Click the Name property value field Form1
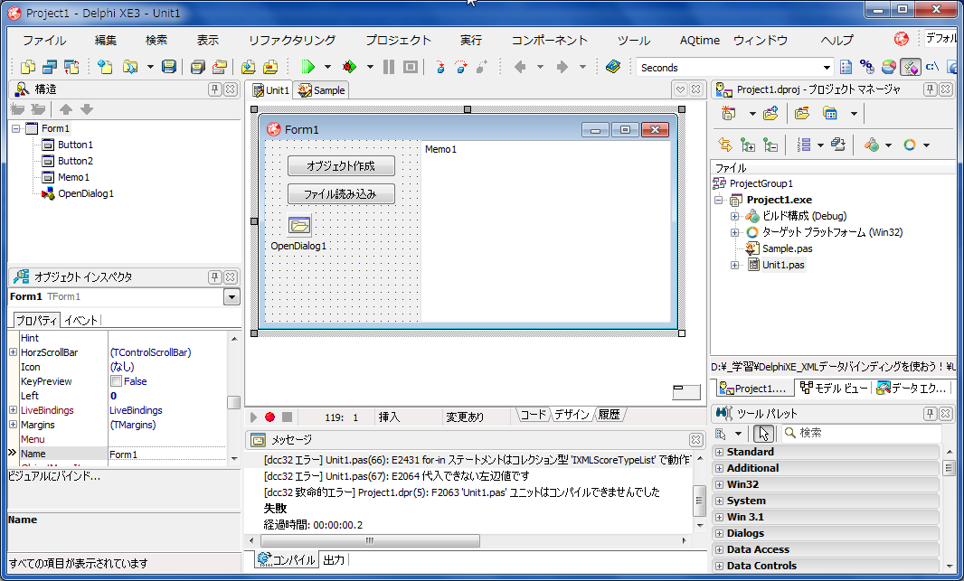The width and height of the screenshot is (964, 581). tap(167, 454)
